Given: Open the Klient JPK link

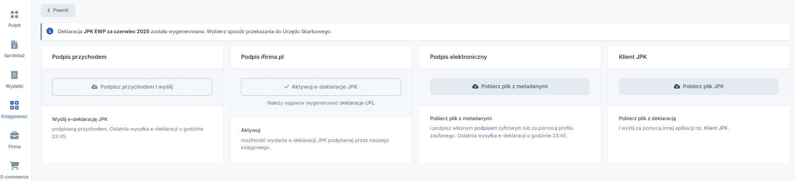Looking at the screenshot, I should 716,128.
